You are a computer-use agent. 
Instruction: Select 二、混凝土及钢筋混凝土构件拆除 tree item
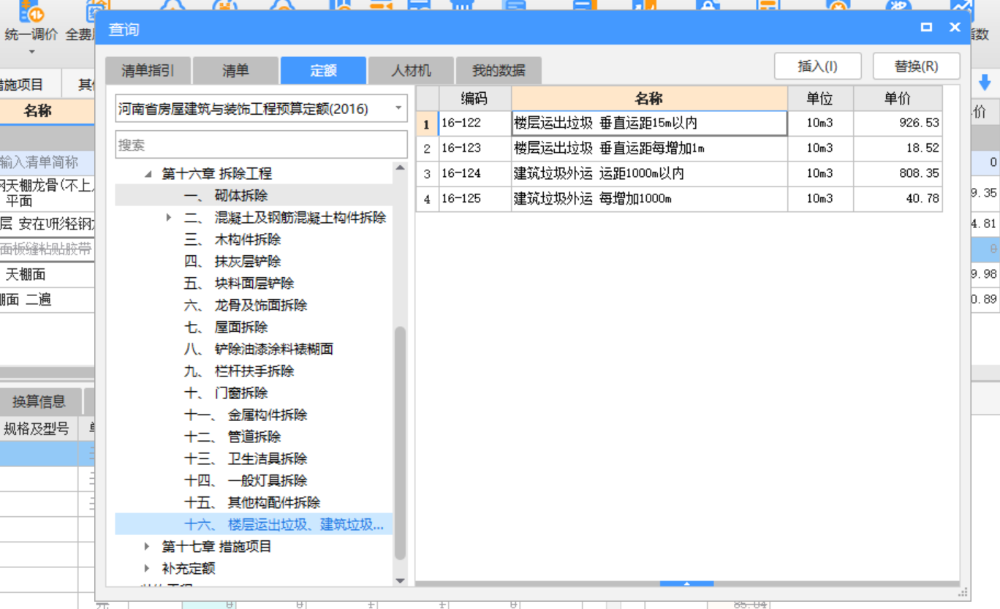click(x=285, y=217)
